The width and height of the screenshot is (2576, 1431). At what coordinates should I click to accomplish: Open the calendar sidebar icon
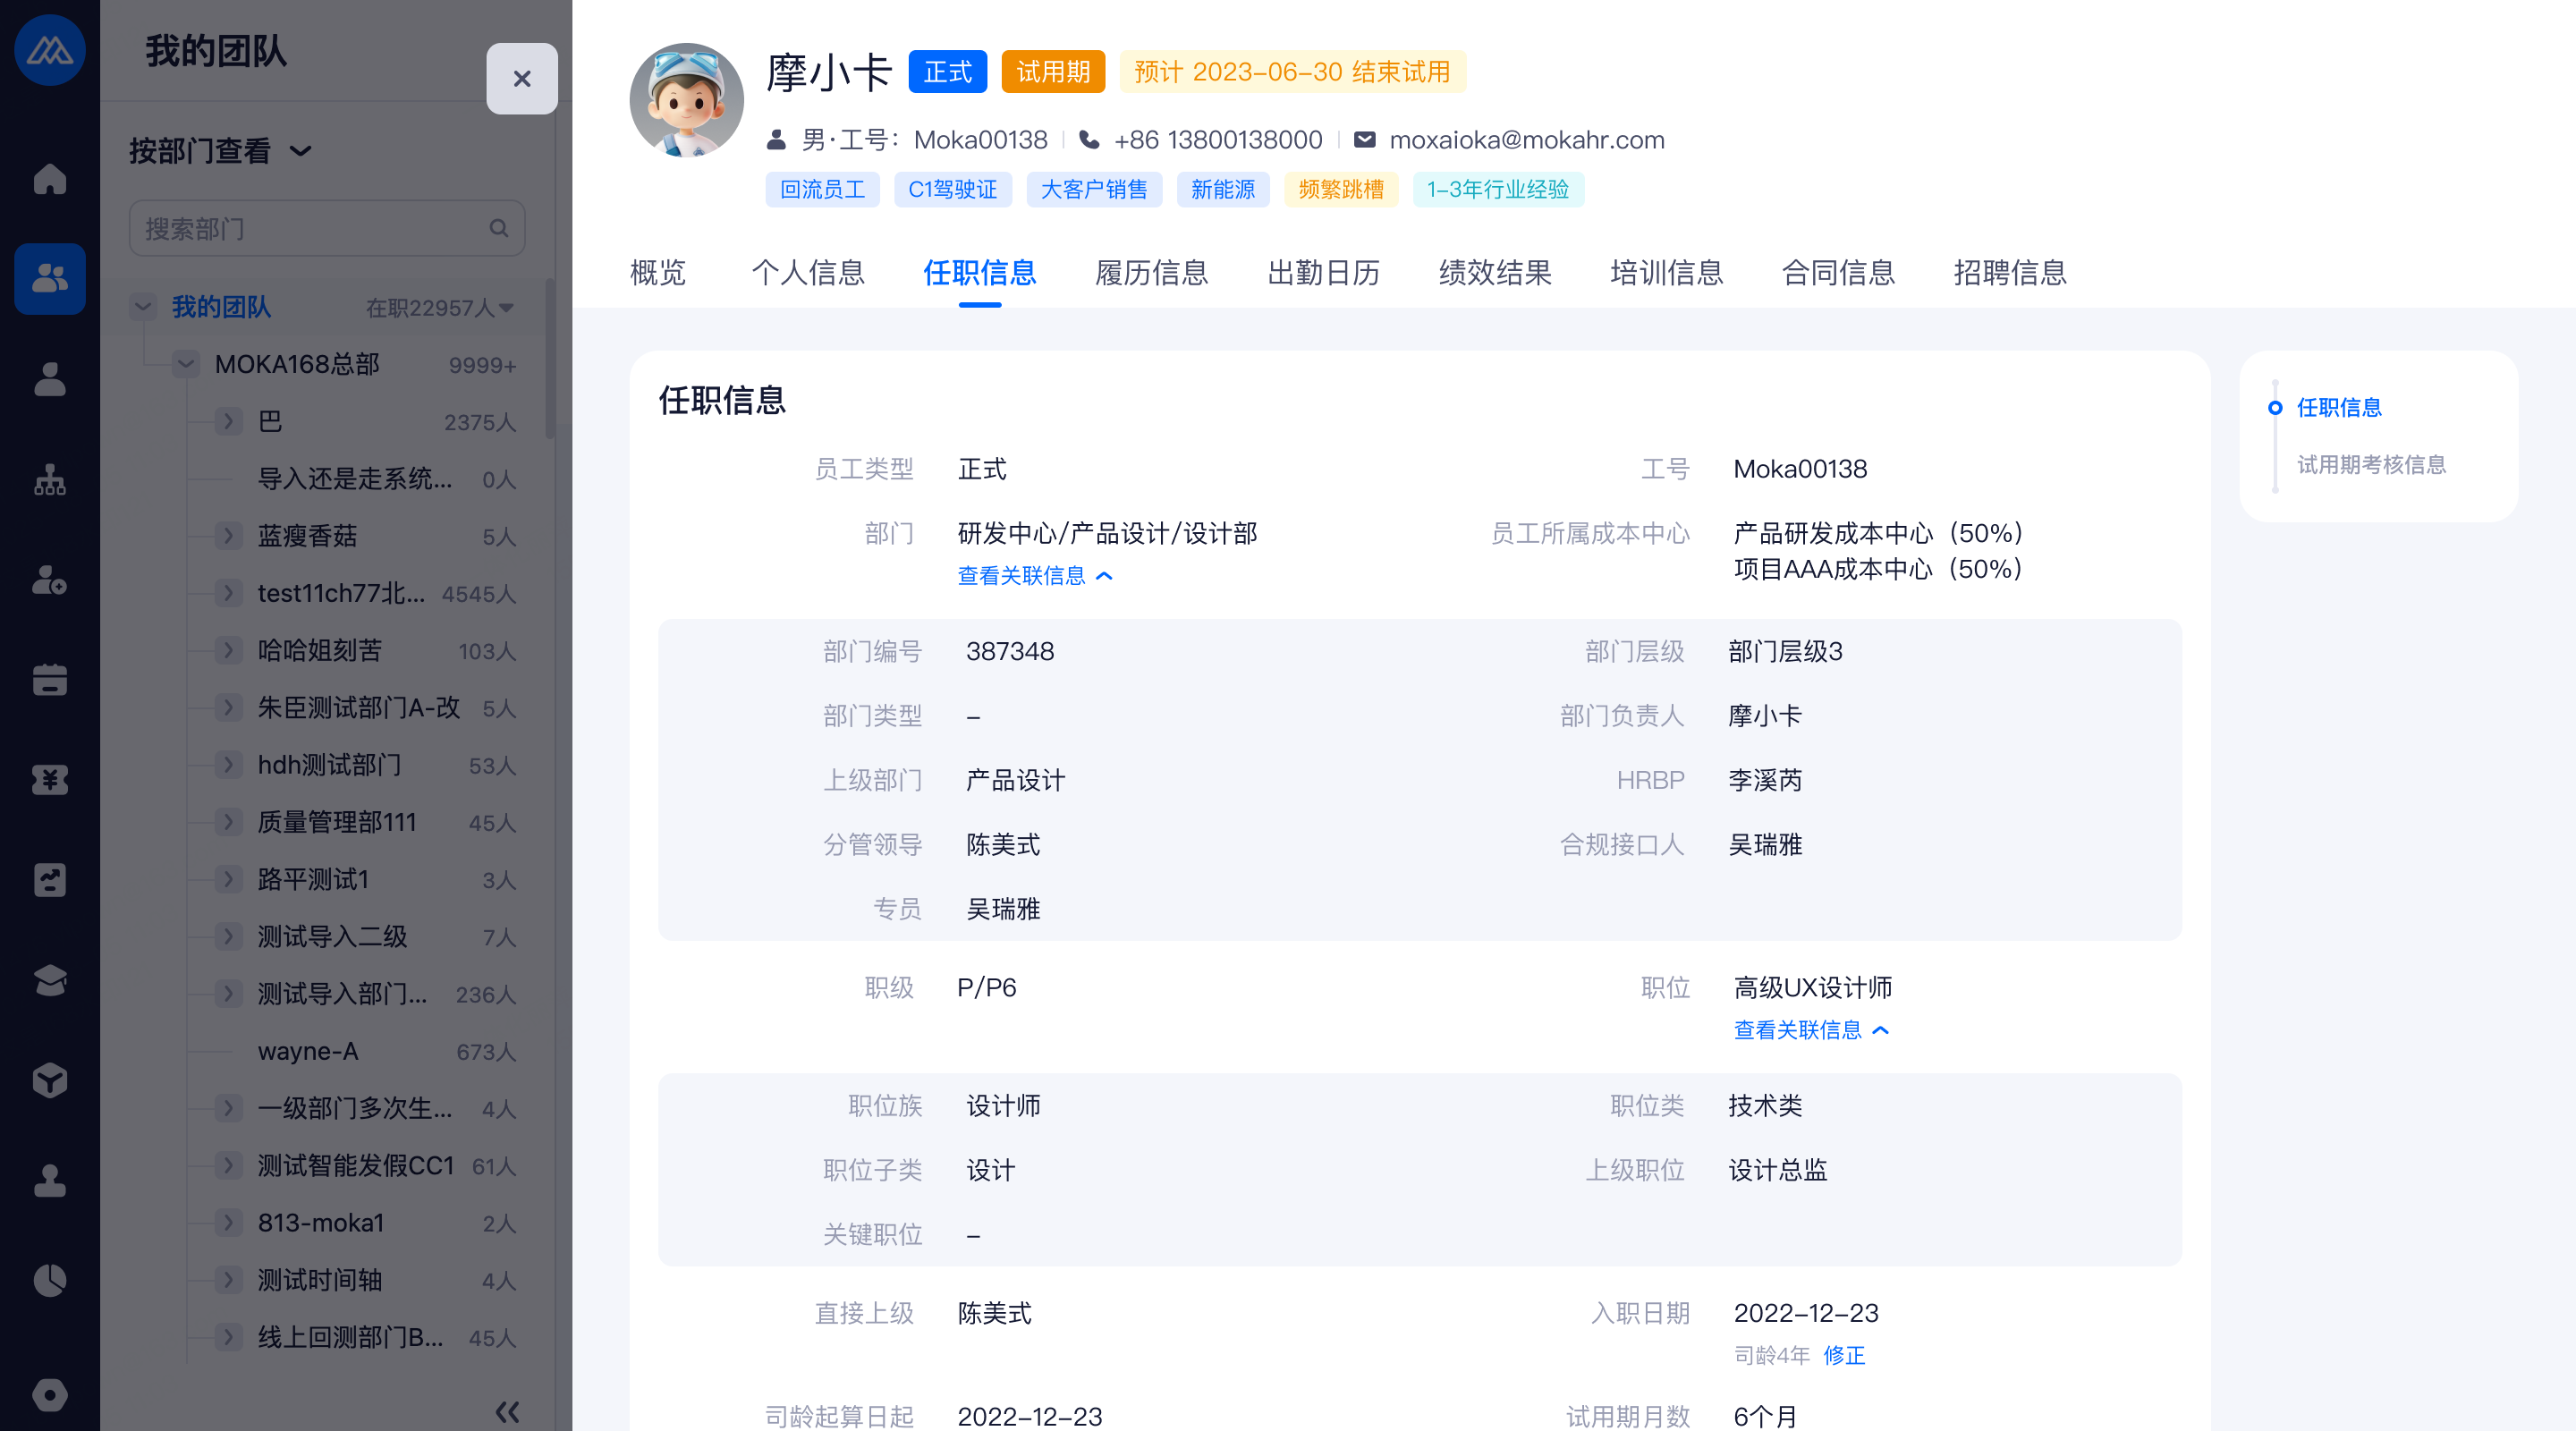tap(49, 680)
